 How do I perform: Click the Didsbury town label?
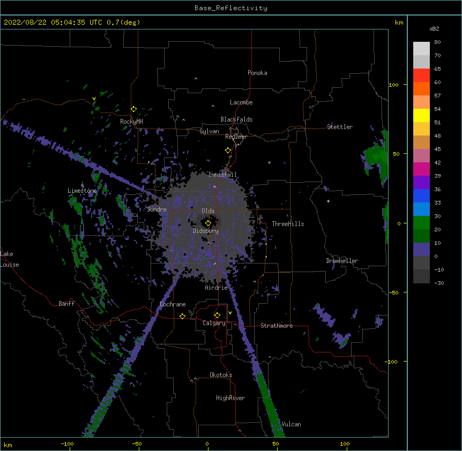point(206,231)
